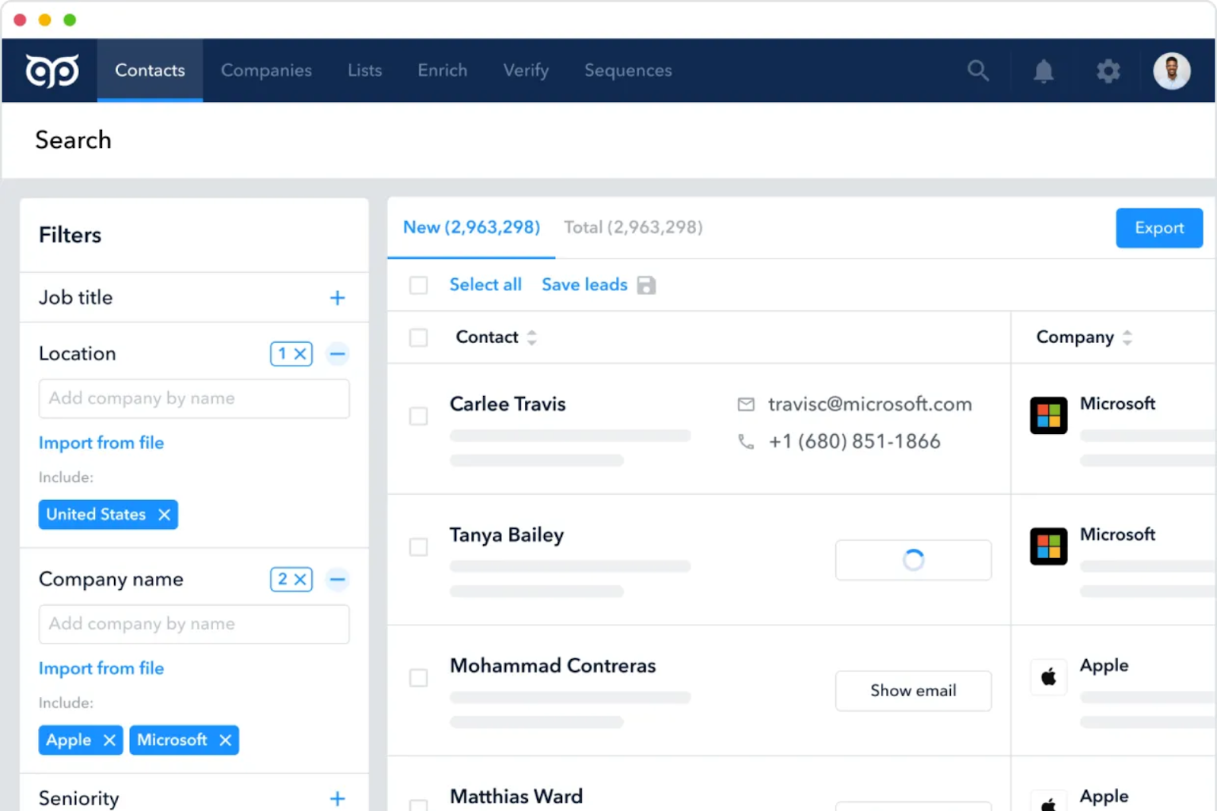Click email envelope icon for Carlee Travis
The height and width of the screenshot is (811, 1217).
point(746,404)
